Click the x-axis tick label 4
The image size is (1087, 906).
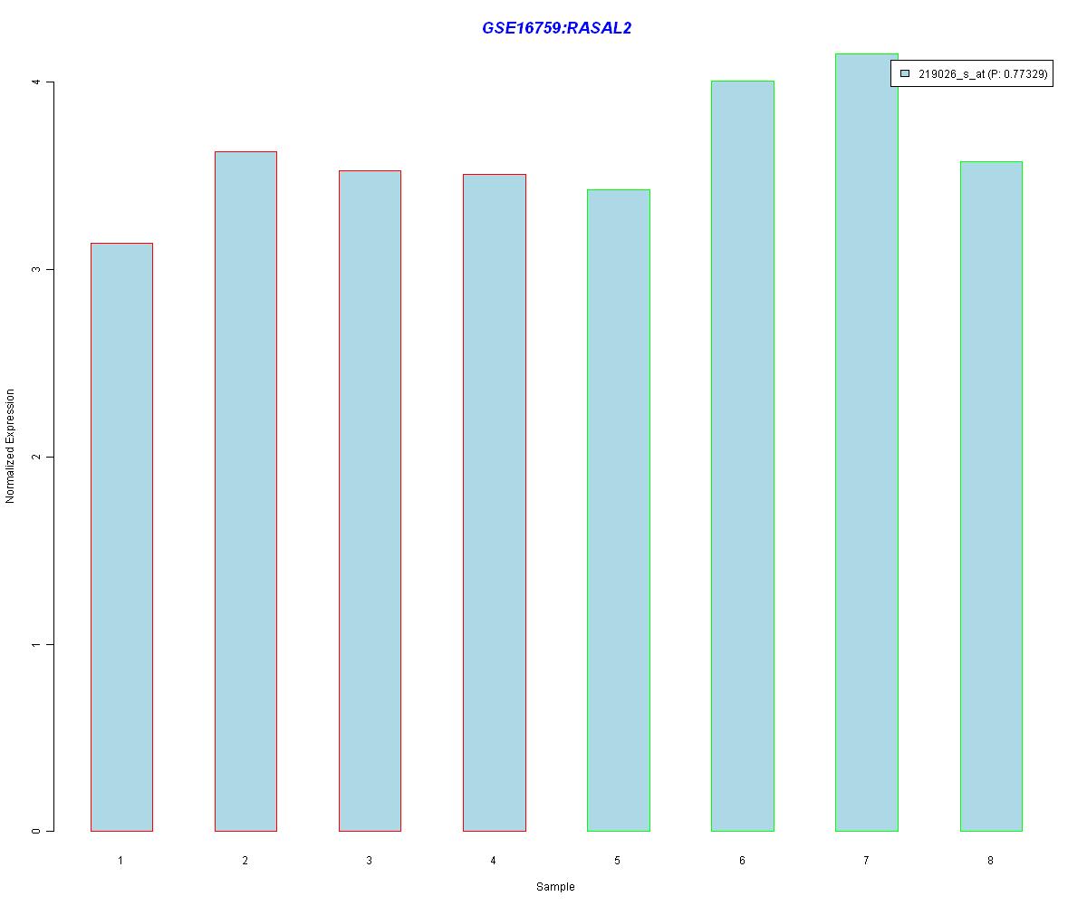(494, 860)
